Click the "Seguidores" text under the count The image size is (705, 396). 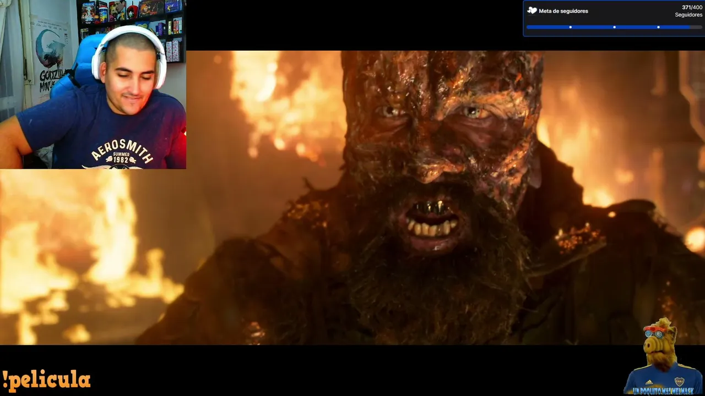[x=688, y=15]
